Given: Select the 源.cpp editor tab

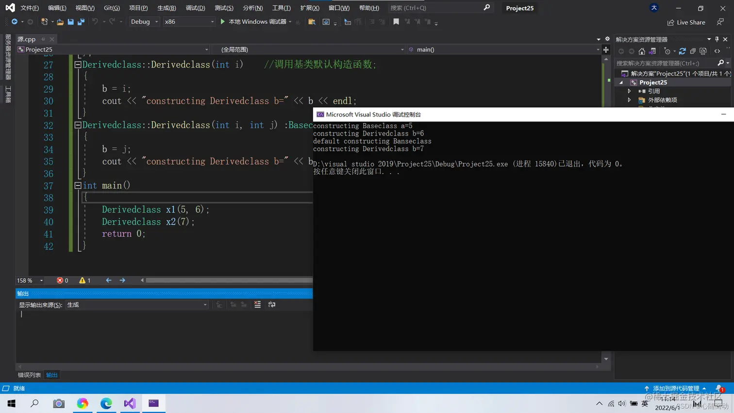Looking at the screenshot, I should (27, 39).
